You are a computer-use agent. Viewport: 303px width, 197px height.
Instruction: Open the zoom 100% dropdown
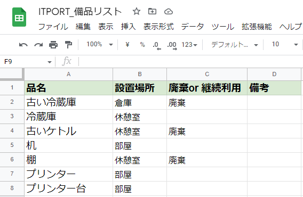tap(99, 45)
